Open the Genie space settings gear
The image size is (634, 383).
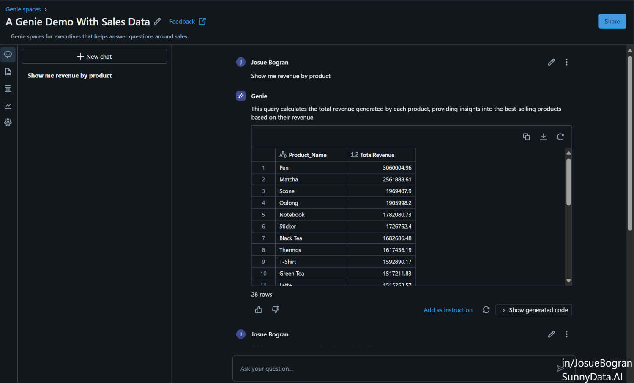click(x=8, y=122)
